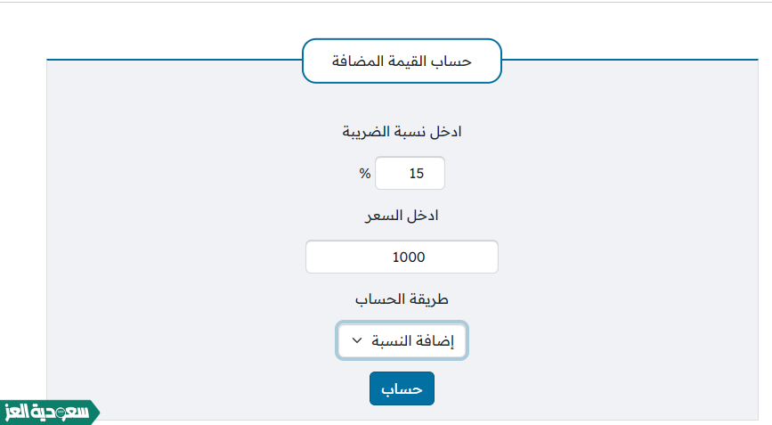Click the blue line right of heading

pos(623,61)
